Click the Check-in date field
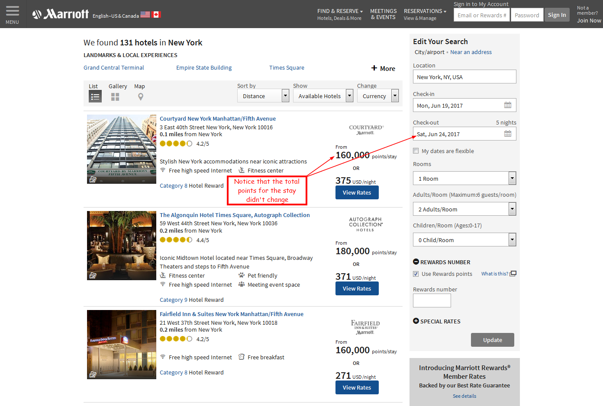This screenshot has width=603, height=406. click(464, 105)
